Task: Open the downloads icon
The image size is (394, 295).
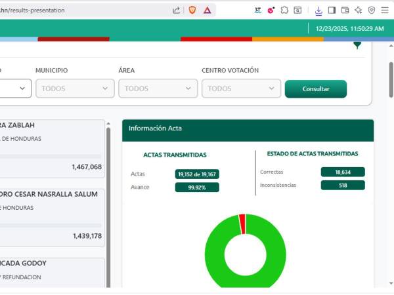Action: 318,10
